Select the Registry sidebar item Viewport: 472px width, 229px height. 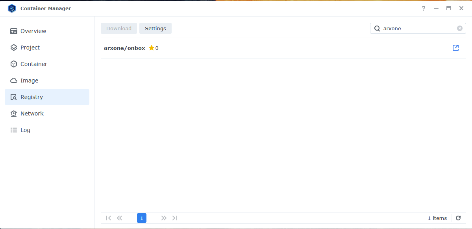click(x=32, y=97)
